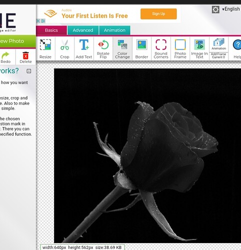
Task: Click Add Frame under Animation
Action: tap(218, 55)
